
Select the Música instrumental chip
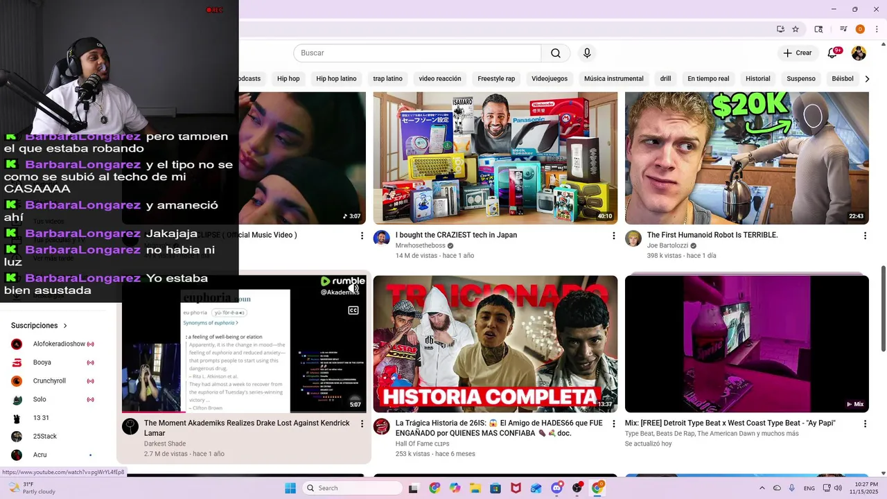(x=614, y=79)
